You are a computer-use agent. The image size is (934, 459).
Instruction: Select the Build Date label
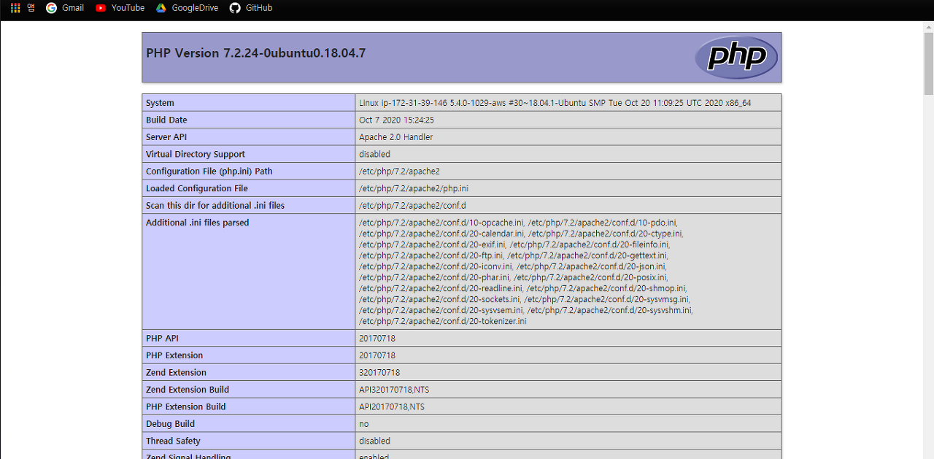[x=166, y=120]
